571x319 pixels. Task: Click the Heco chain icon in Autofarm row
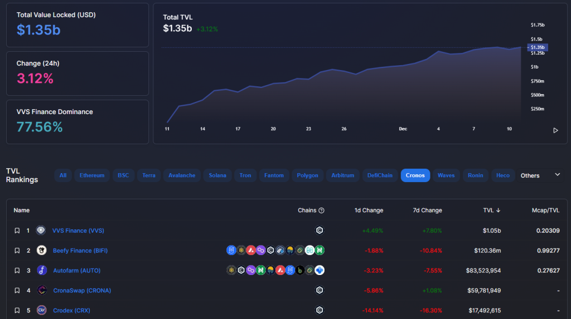tap(261, 270)
